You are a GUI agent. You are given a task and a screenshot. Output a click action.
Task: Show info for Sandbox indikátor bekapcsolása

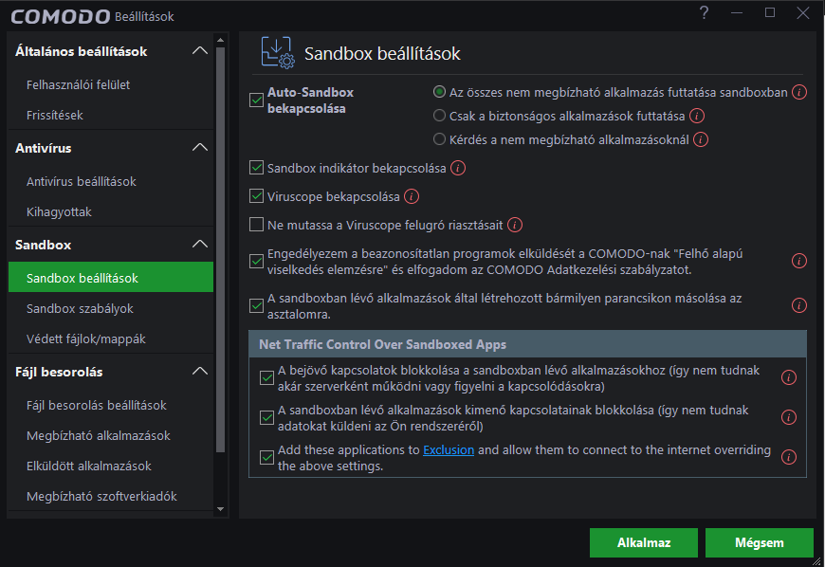458,169
